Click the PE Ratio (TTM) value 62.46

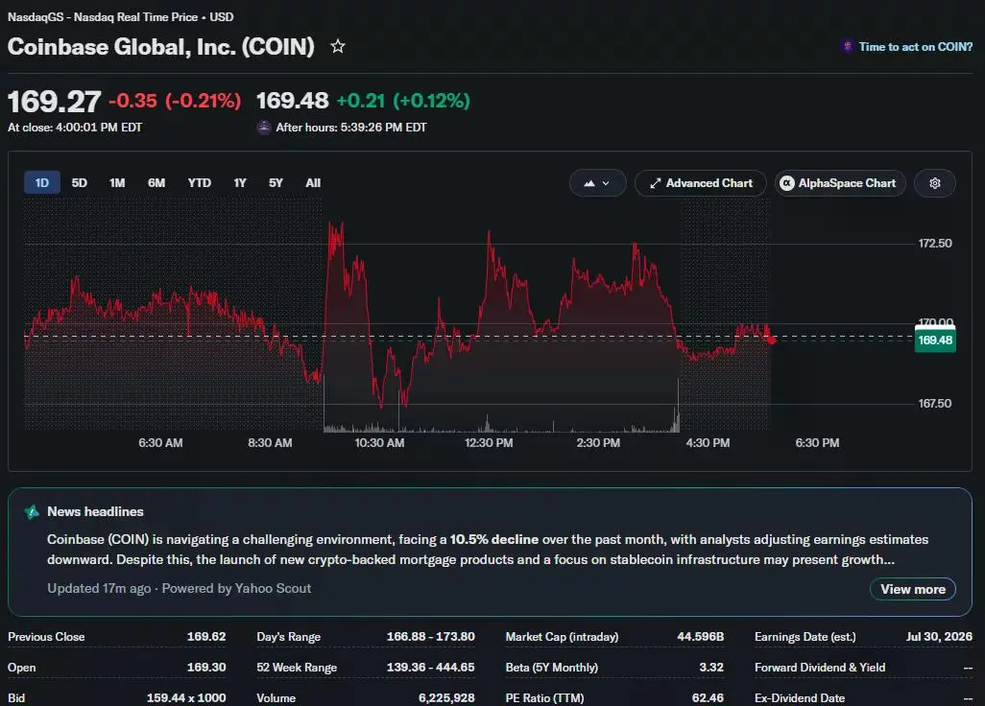coord(708,697)
